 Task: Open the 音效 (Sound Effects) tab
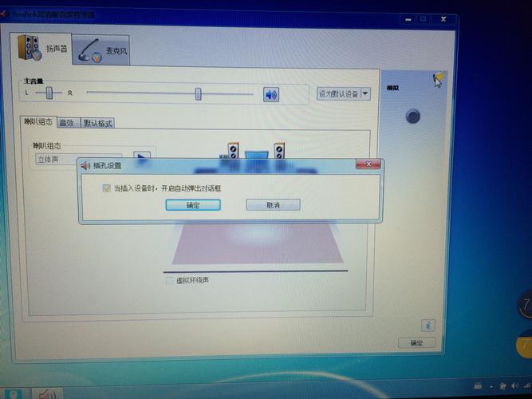click(x=66, y=123)
